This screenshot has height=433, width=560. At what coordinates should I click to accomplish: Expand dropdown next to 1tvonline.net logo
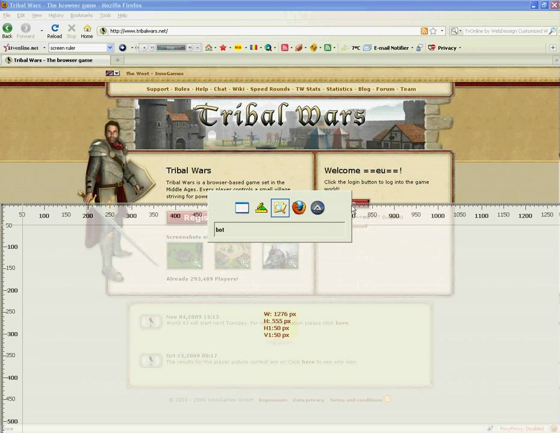45,48
